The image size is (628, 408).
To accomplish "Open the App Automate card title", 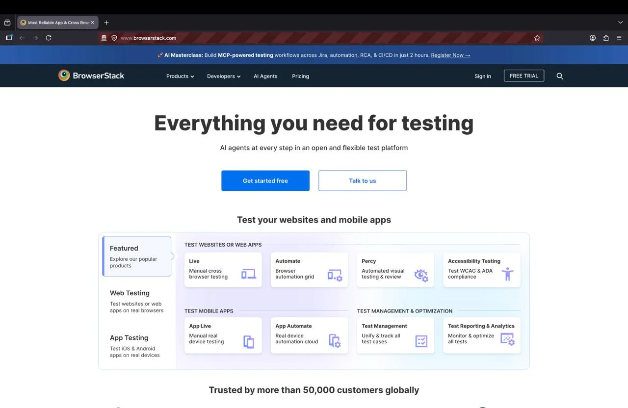I will click(293, 326).
